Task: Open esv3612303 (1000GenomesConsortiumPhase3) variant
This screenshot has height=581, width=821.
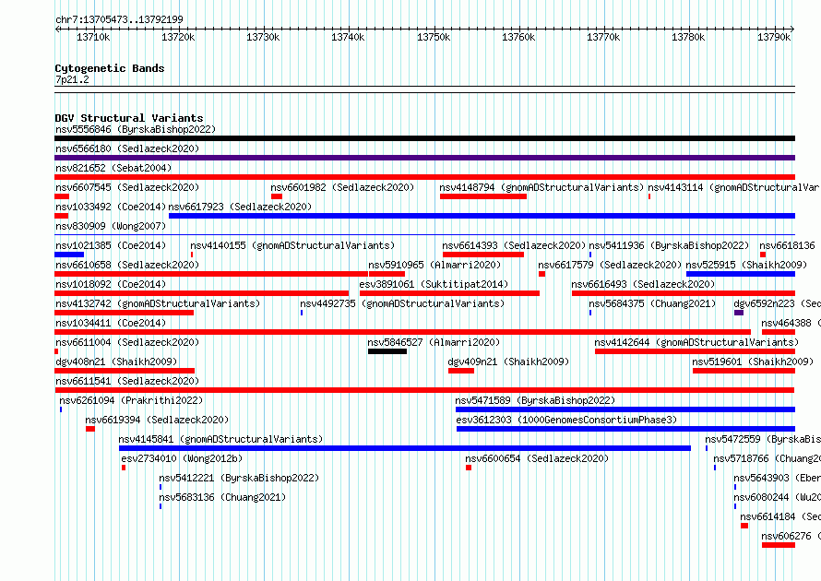Action: (566, 420)
